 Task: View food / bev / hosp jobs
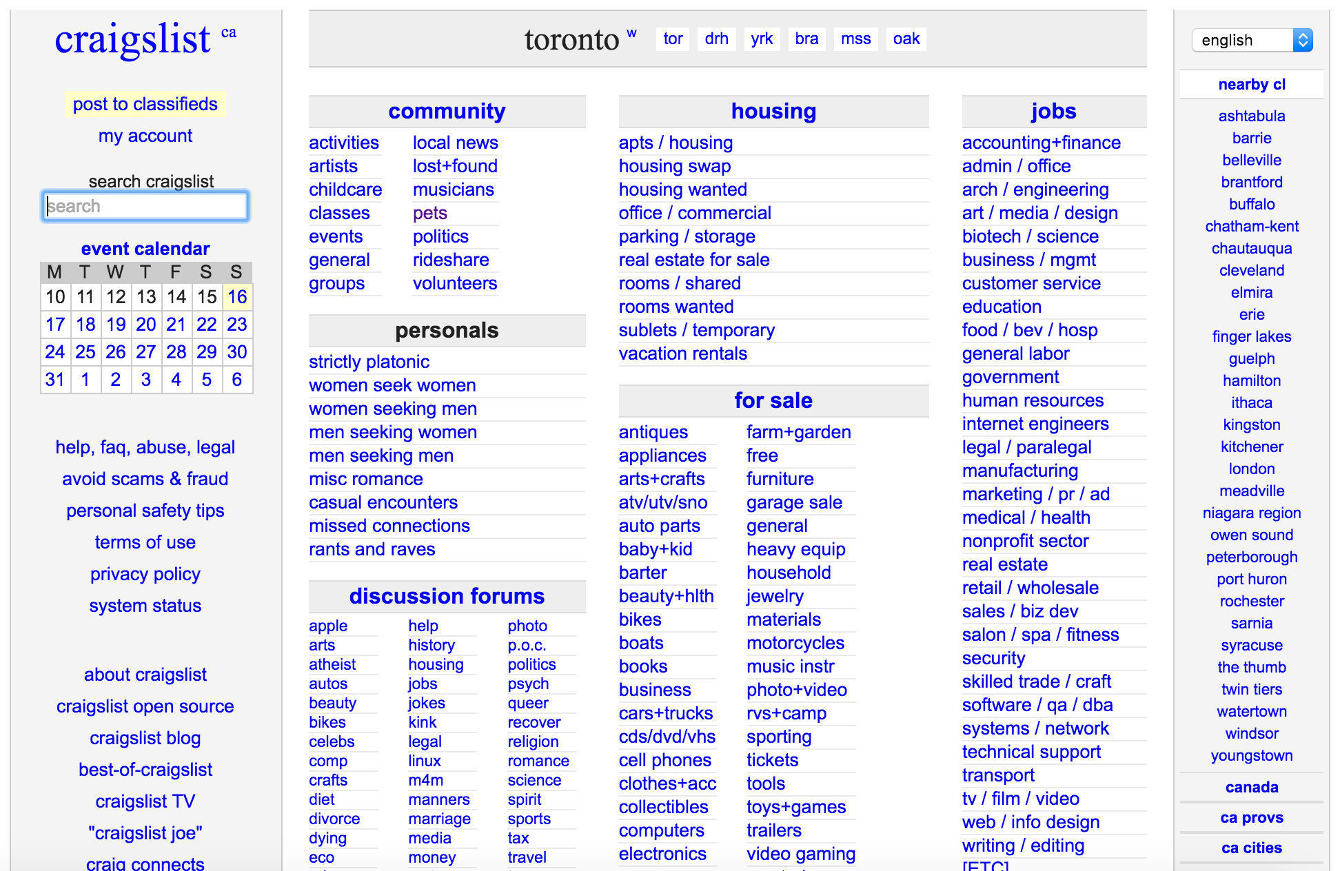(x=1030, y=330)
